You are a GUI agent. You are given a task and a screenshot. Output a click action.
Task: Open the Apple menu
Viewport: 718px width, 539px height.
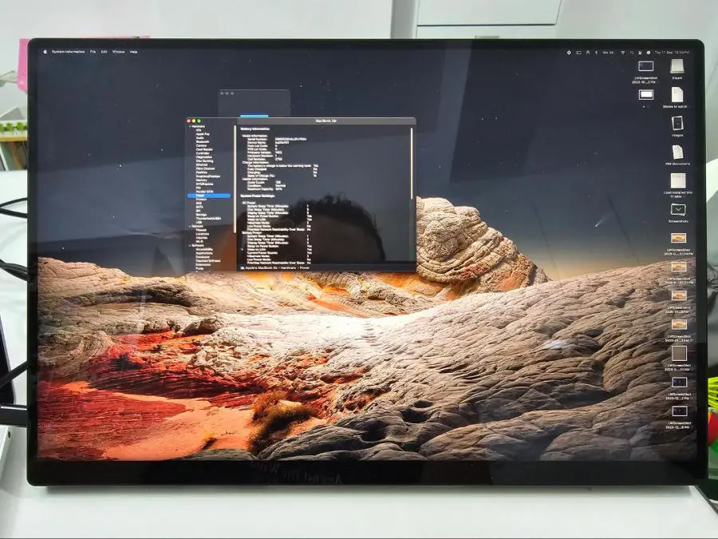pos(45,52)
